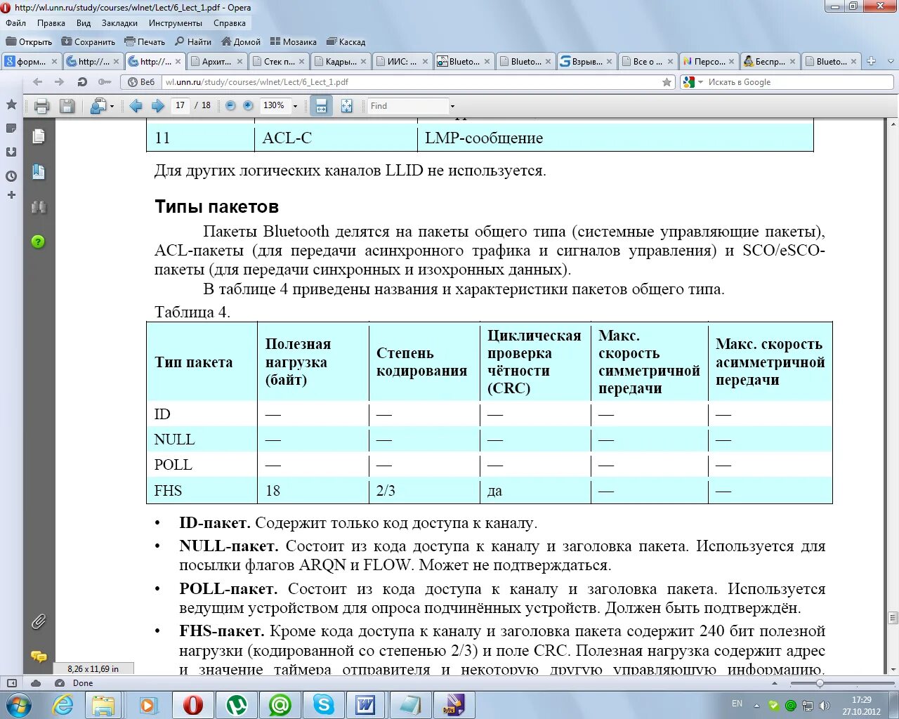The image size is (899, 719).
Task: Toggle the Opera panel at the status bar left
Action: (11, 682)
